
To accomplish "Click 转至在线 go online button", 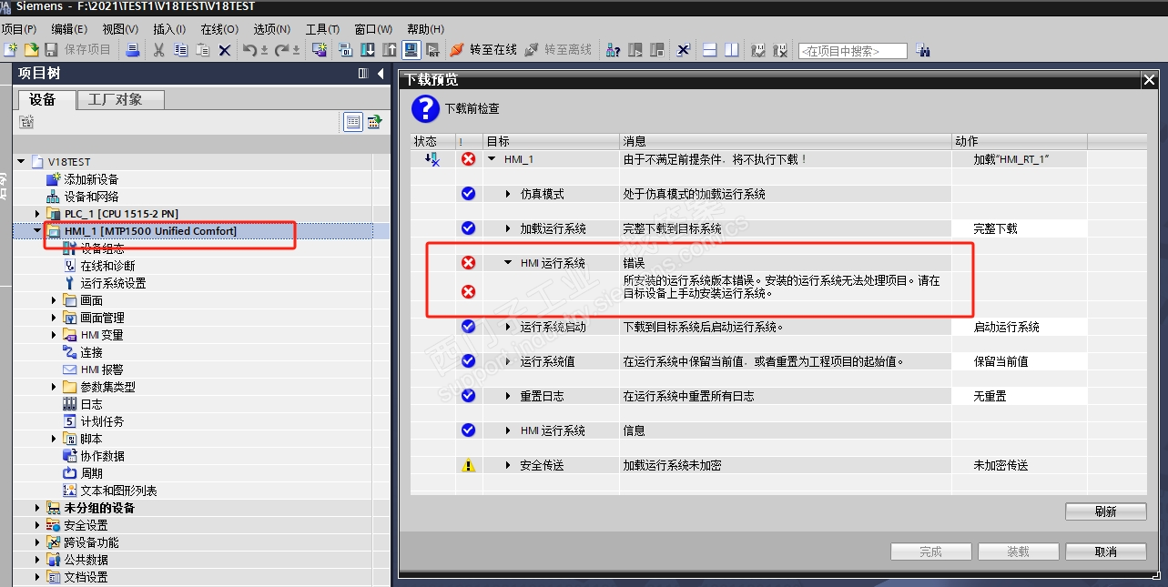I will [x=484, y=50].
